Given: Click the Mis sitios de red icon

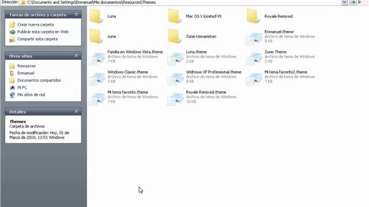Looking at the screenshot, I should pyautogui.click(x=12, y=95).
